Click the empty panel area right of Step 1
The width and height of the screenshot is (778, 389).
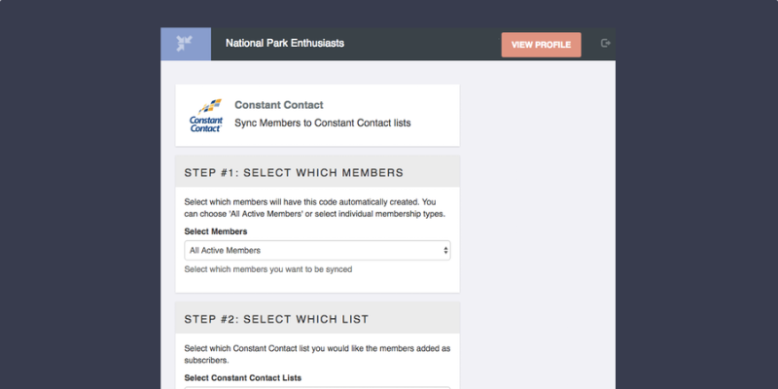tap(538, 224)
